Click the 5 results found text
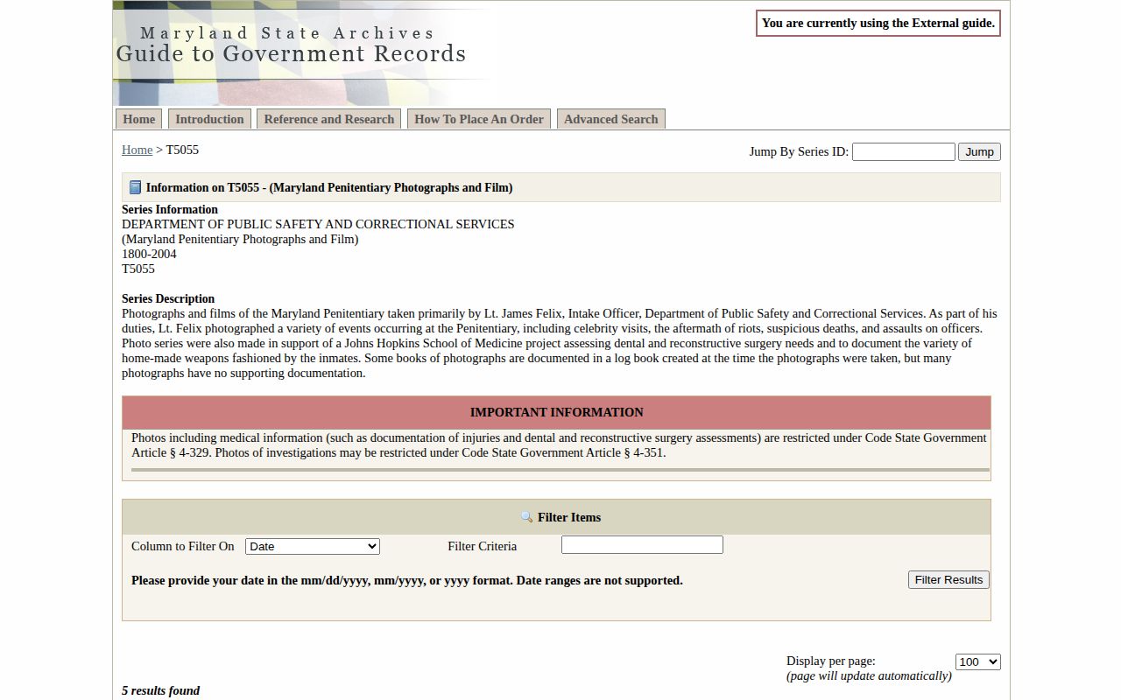 (160, 690)
